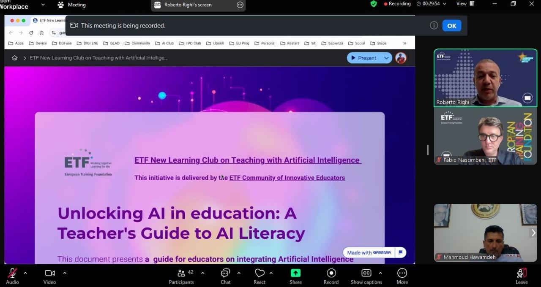Screen dimensions: 541x287
Task: Expand participants options arrow
Action: 202,273
